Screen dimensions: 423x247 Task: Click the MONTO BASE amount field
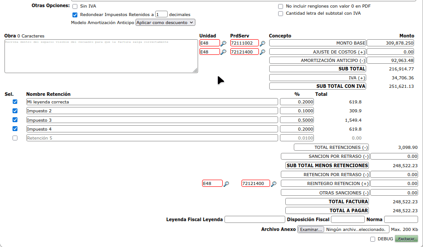click(x=390, y=43)
